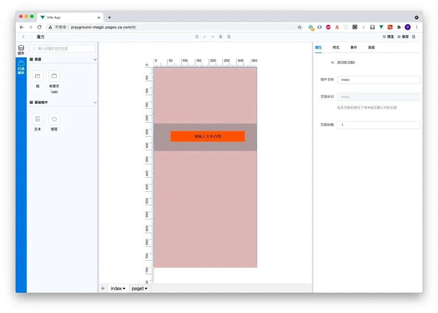Switch to the 样式 style tab
The image size is (438, 313).
click(336, 47)
